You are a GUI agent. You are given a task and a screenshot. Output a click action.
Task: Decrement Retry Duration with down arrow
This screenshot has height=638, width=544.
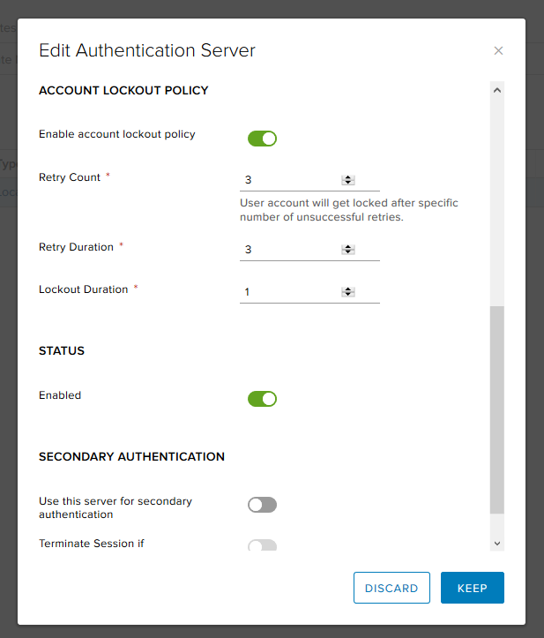pyautogui.click(x=348, y=252)
